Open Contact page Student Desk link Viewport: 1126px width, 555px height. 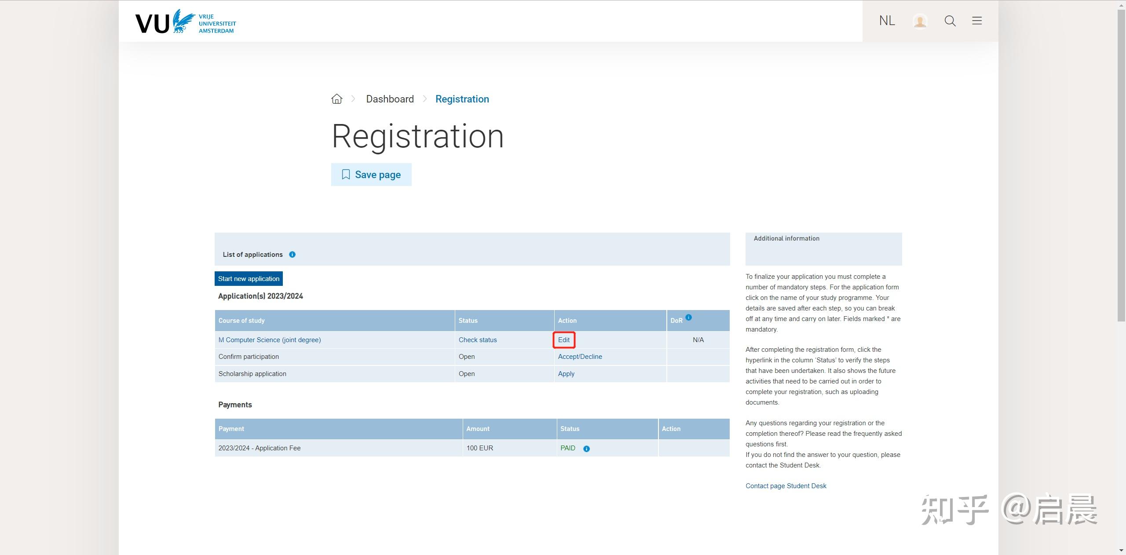(x=786, y=486)
